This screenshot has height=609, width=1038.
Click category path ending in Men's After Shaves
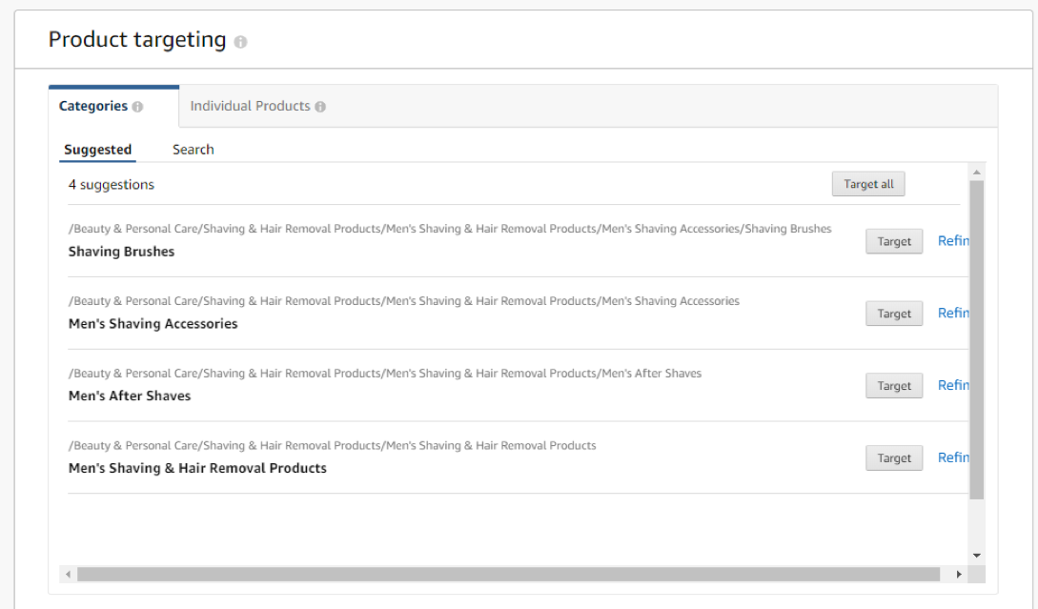(x=385, y=374)
